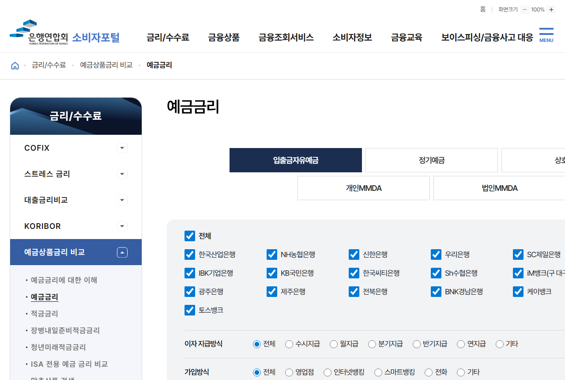
Task: Click the home icon in breadcrumb
Action: [x=15, y=65]
